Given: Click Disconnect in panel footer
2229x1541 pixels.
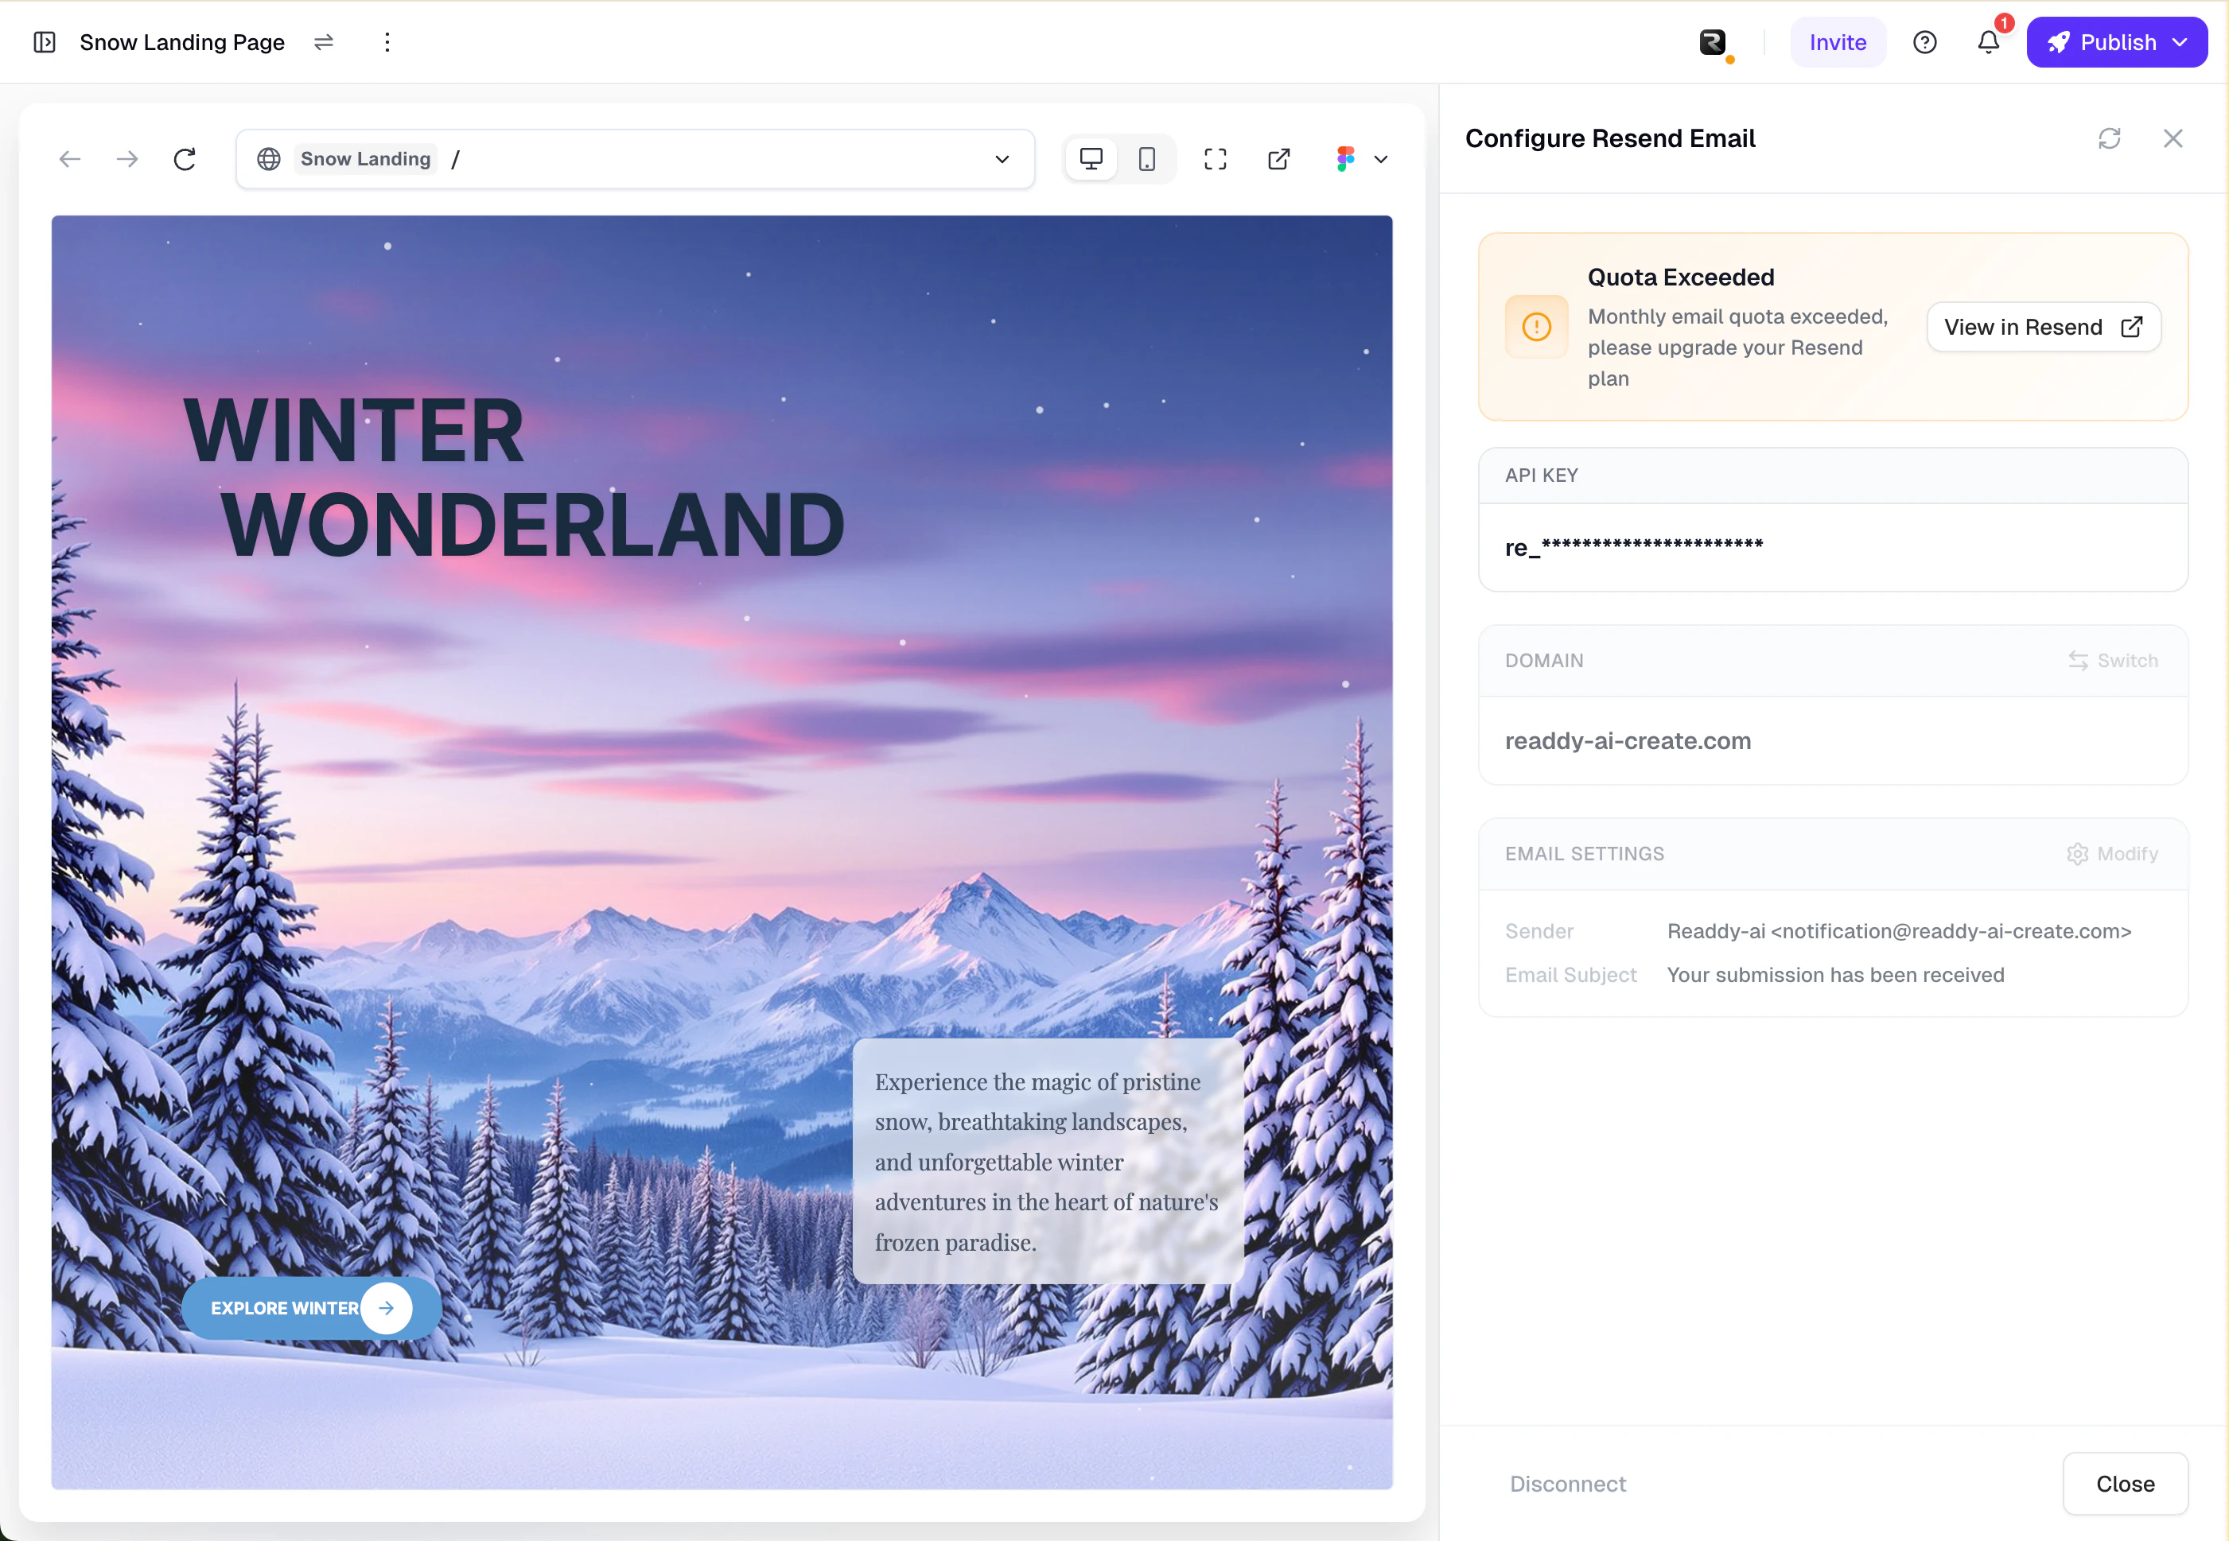Looking at the screenshot, I should (x=1567, y=1483).
